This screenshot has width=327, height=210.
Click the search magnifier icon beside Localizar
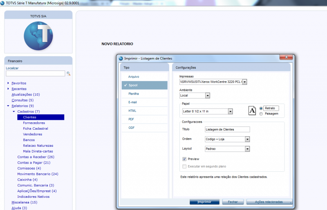pos(68,73)
